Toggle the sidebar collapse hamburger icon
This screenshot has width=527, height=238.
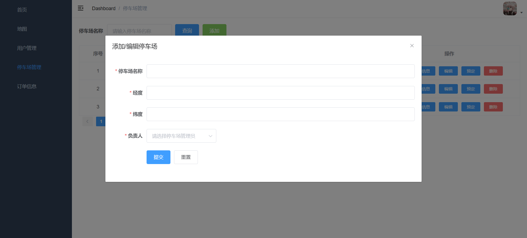[x=80, y=8]
